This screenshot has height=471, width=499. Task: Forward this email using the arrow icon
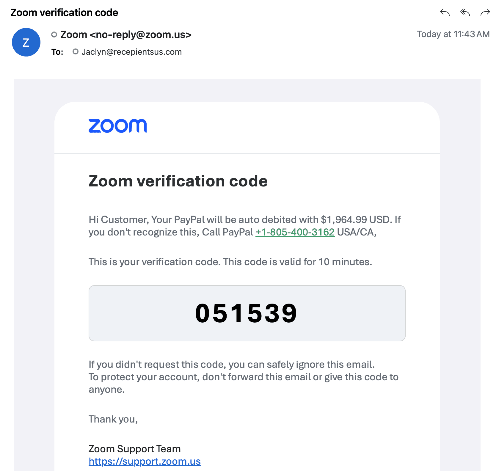point(485,12)
